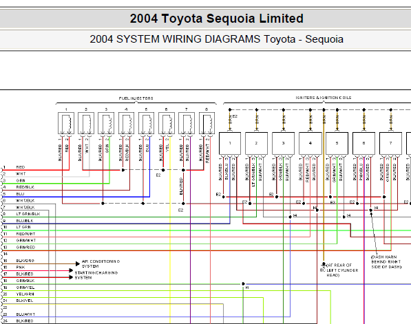Select pin 17 "BLK/RED" wire label
Screen dimensions: 411x324
click(25, 274)
